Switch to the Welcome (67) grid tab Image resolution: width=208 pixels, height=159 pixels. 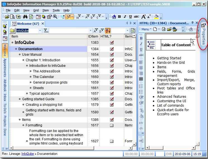click(28, 24)
